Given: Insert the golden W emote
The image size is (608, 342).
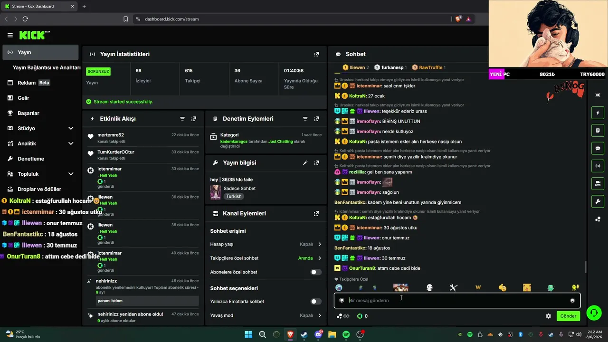Looking at the screenshot, I should point(478,287).
